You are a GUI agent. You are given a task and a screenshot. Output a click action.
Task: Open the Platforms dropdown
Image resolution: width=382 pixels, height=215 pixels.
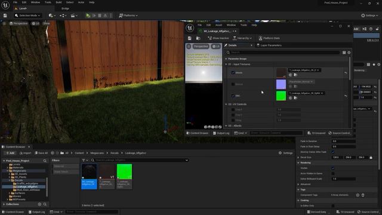[128, 16]
